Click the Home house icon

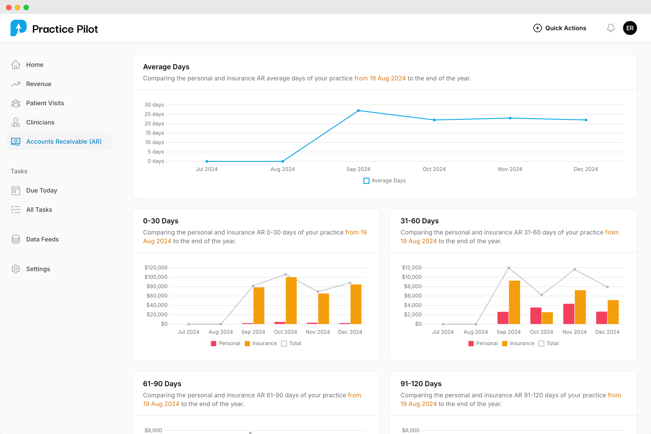coord(16,65)
